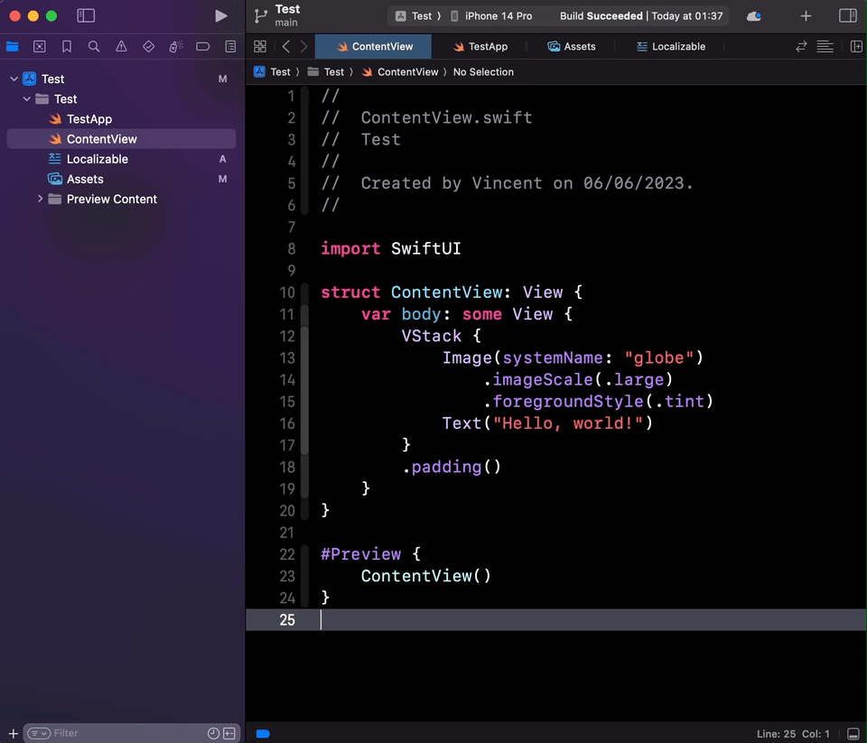Screen dimensions: 867x743
Task: Add an editor on the right
Action: point(855,46)
